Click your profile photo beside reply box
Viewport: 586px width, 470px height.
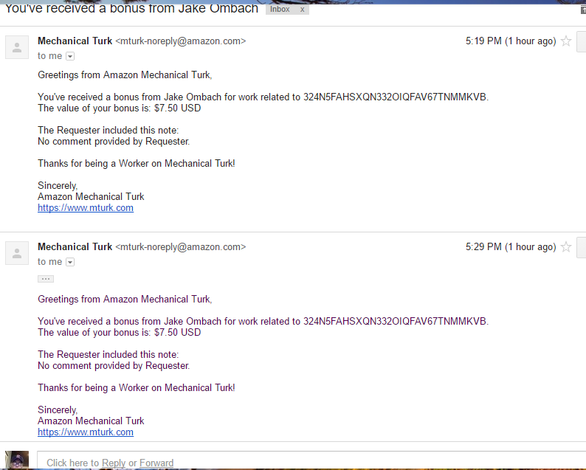click(17, 460)
